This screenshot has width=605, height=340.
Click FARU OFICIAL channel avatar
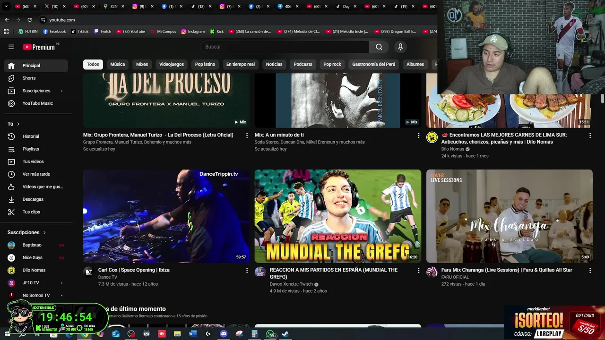click(432, 272)
